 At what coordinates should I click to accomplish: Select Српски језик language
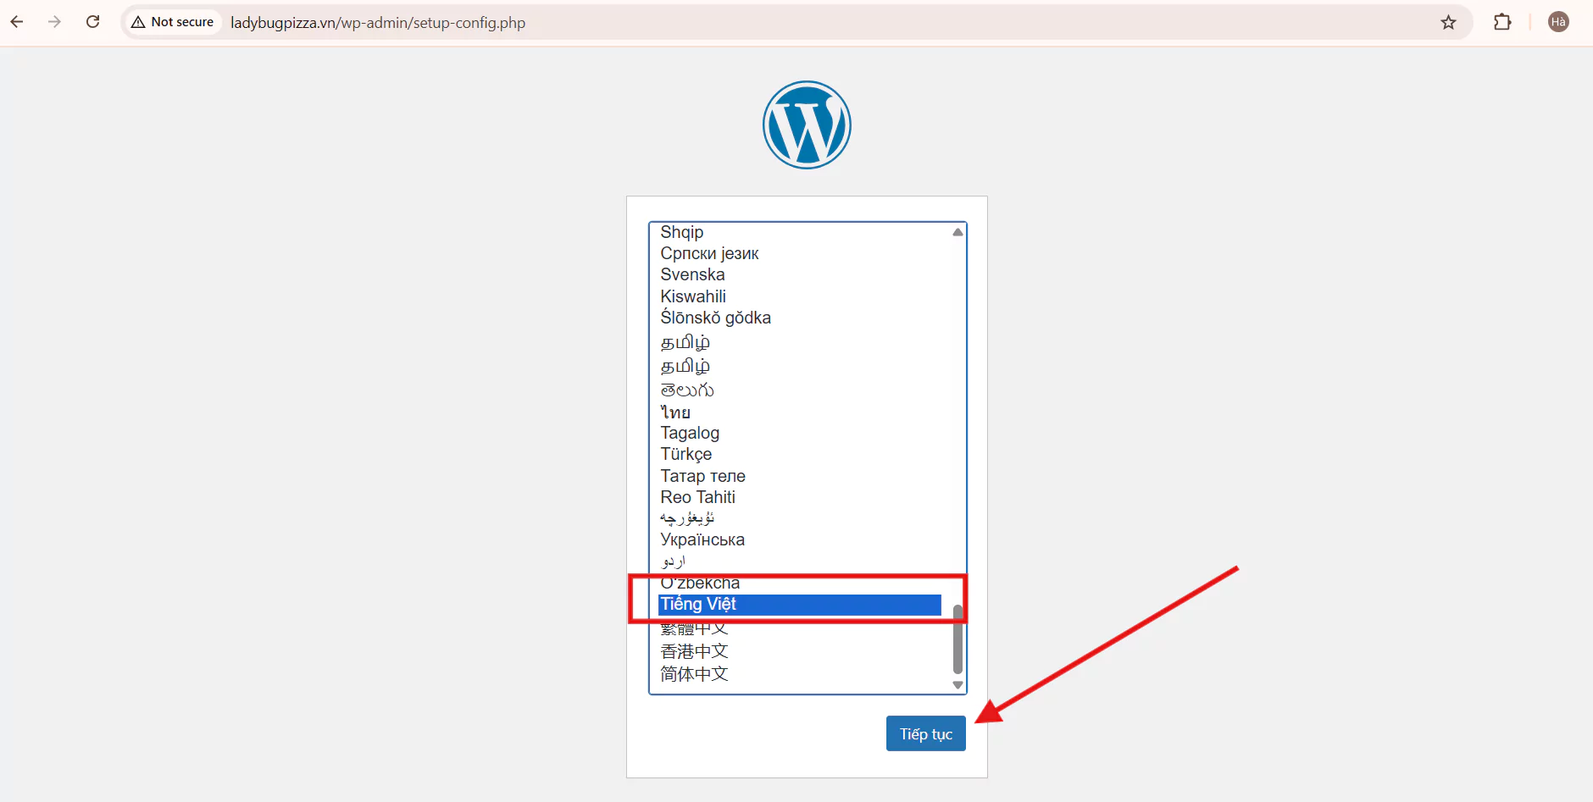[800, 253]
